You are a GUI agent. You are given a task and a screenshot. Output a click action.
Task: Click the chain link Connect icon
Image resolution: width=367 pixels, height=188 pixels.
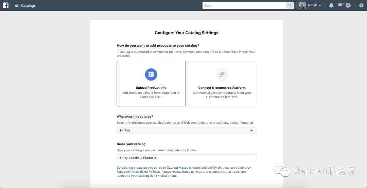click(x=222, y=74)
